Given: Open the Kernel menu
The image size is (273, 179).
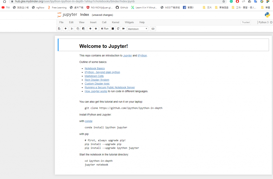Looking at the screenshot, I should tap(115, 22).
